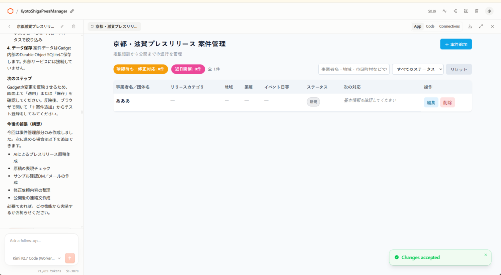This screenshot has height=275, width=501.
Task: Click the 新規 status badge
Action: pos(314,102)
